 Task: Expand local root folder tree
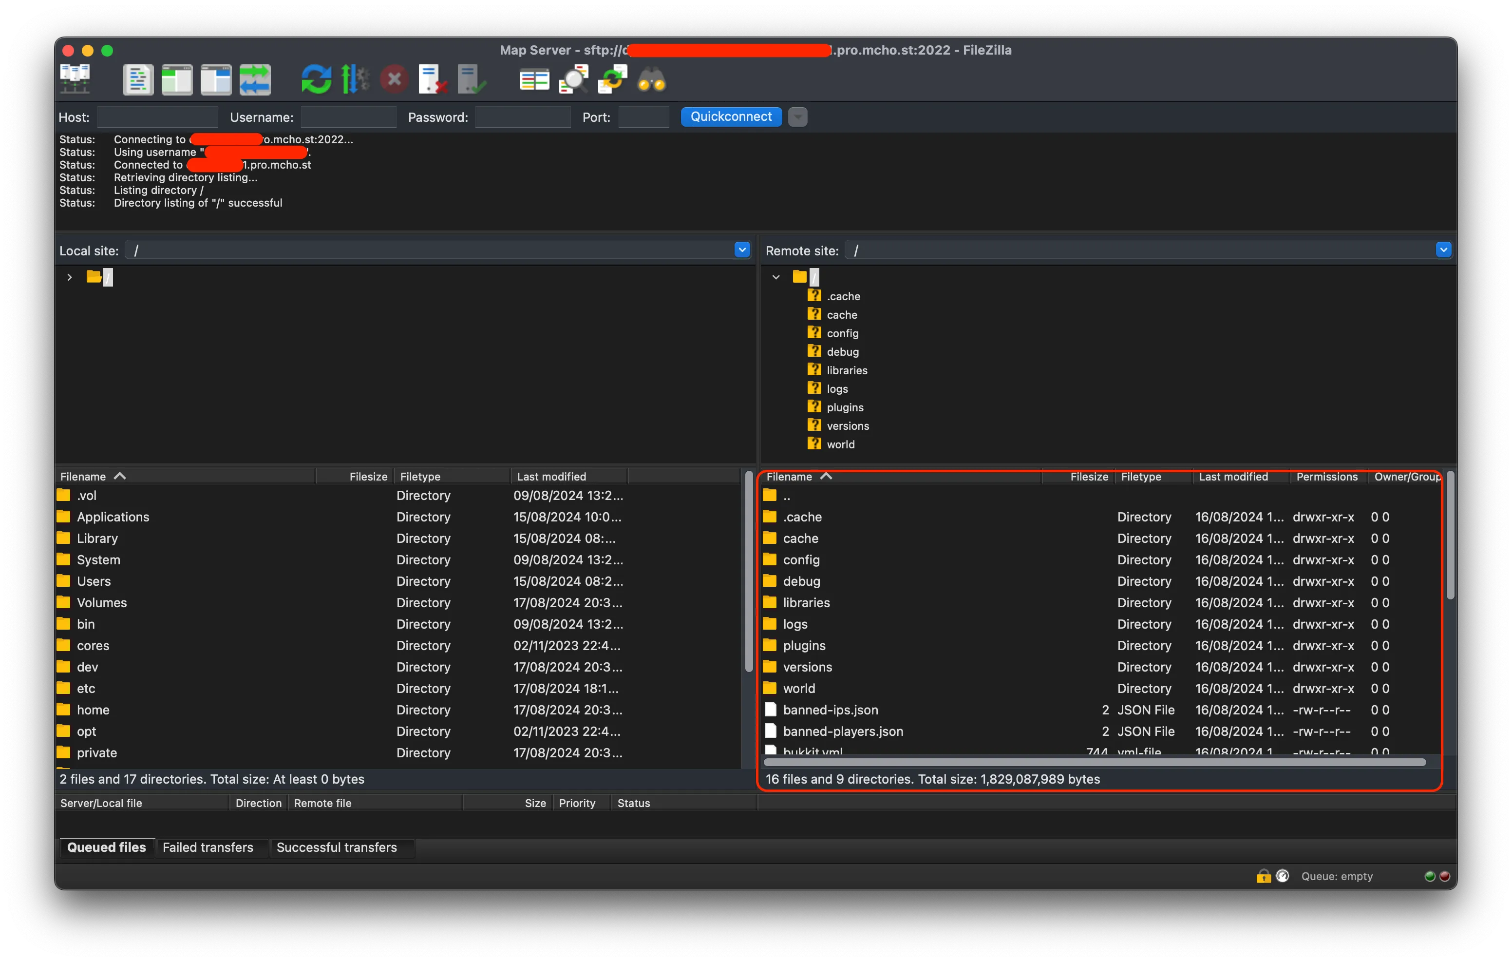(70, 277)
